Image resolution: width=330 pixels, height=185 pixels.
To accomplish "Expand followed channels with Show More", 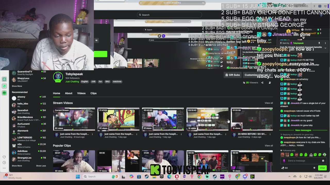I will (17, 86).
